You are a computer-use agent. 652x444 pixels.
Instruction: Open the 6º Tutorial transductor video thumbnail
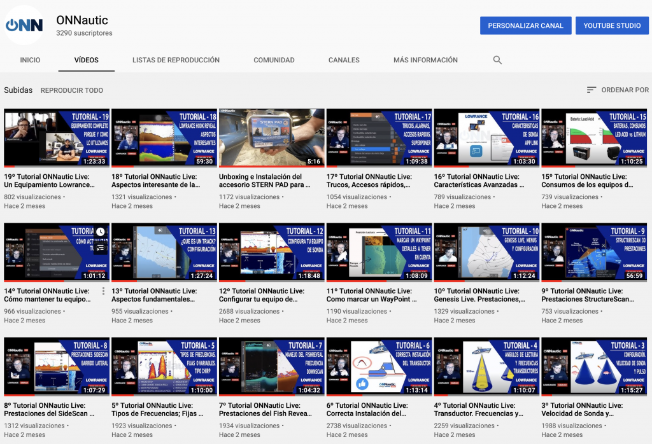(x=379, y=366)
